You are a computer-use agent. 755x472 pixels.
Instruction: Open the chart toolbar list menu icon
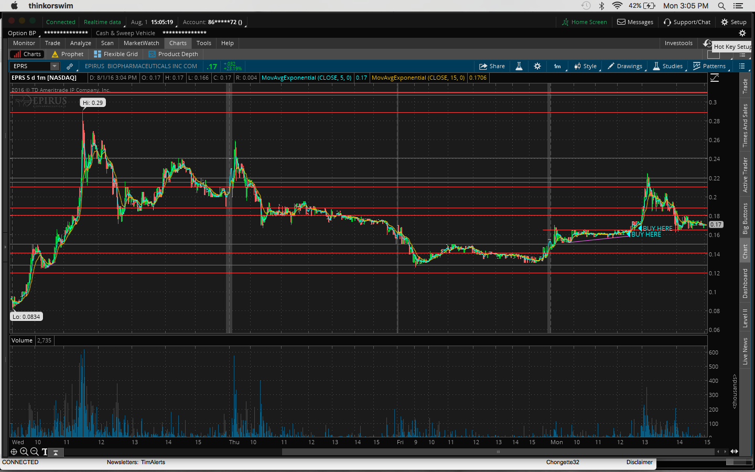[x=742, y=66]
